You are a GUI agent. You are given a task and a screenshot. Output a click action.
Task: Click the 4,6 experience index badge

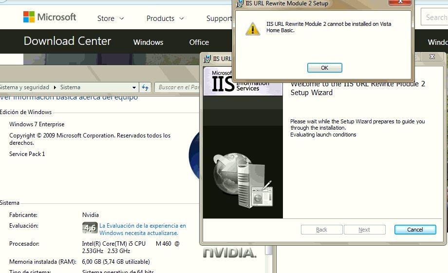pos(90,228)
